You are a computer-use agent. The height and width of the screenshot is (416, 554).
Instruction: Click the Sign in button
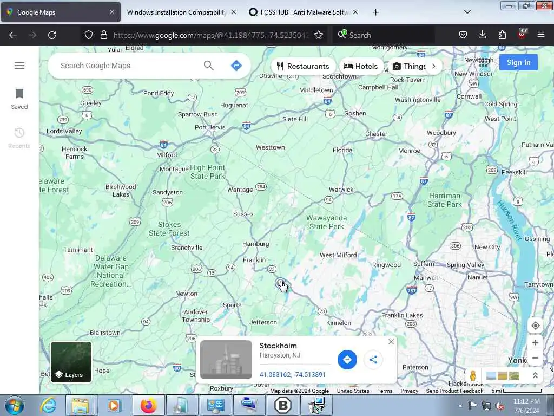coord(518,63)
